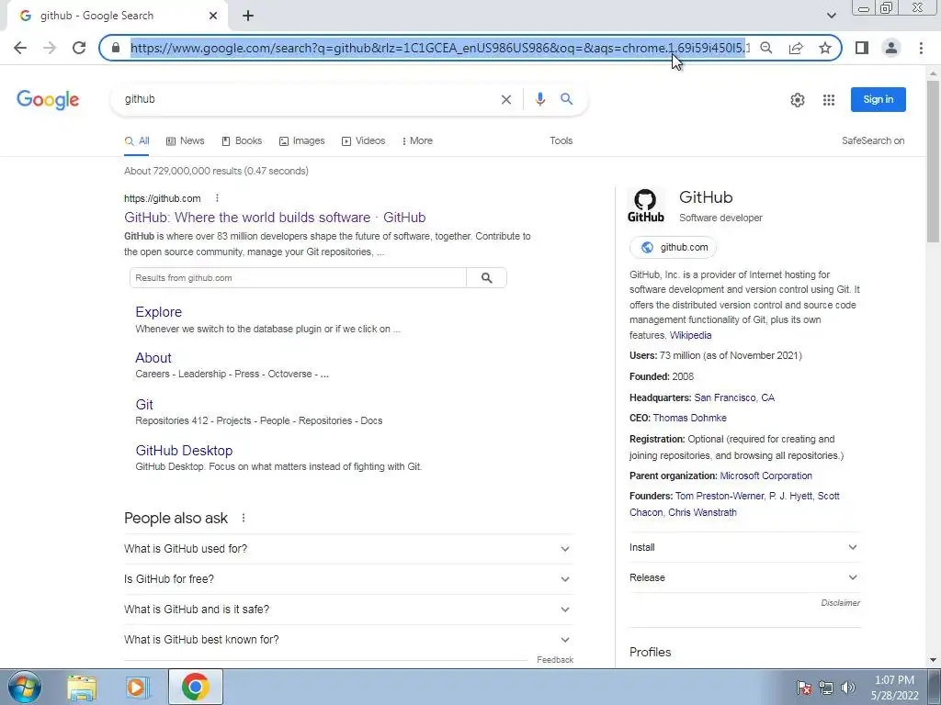The height and width of the screenshot is (705, 941).
Task: Click the github.com site search magnifier button
Action: [x=487, y=277]
